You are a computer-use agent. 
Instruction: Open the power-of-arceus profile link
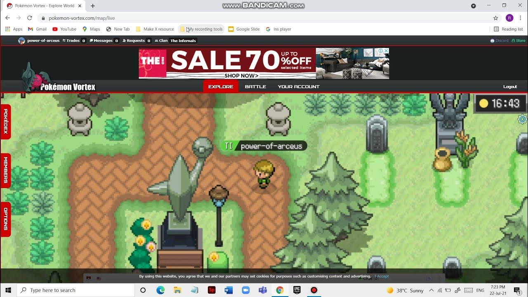pos(39,40)
